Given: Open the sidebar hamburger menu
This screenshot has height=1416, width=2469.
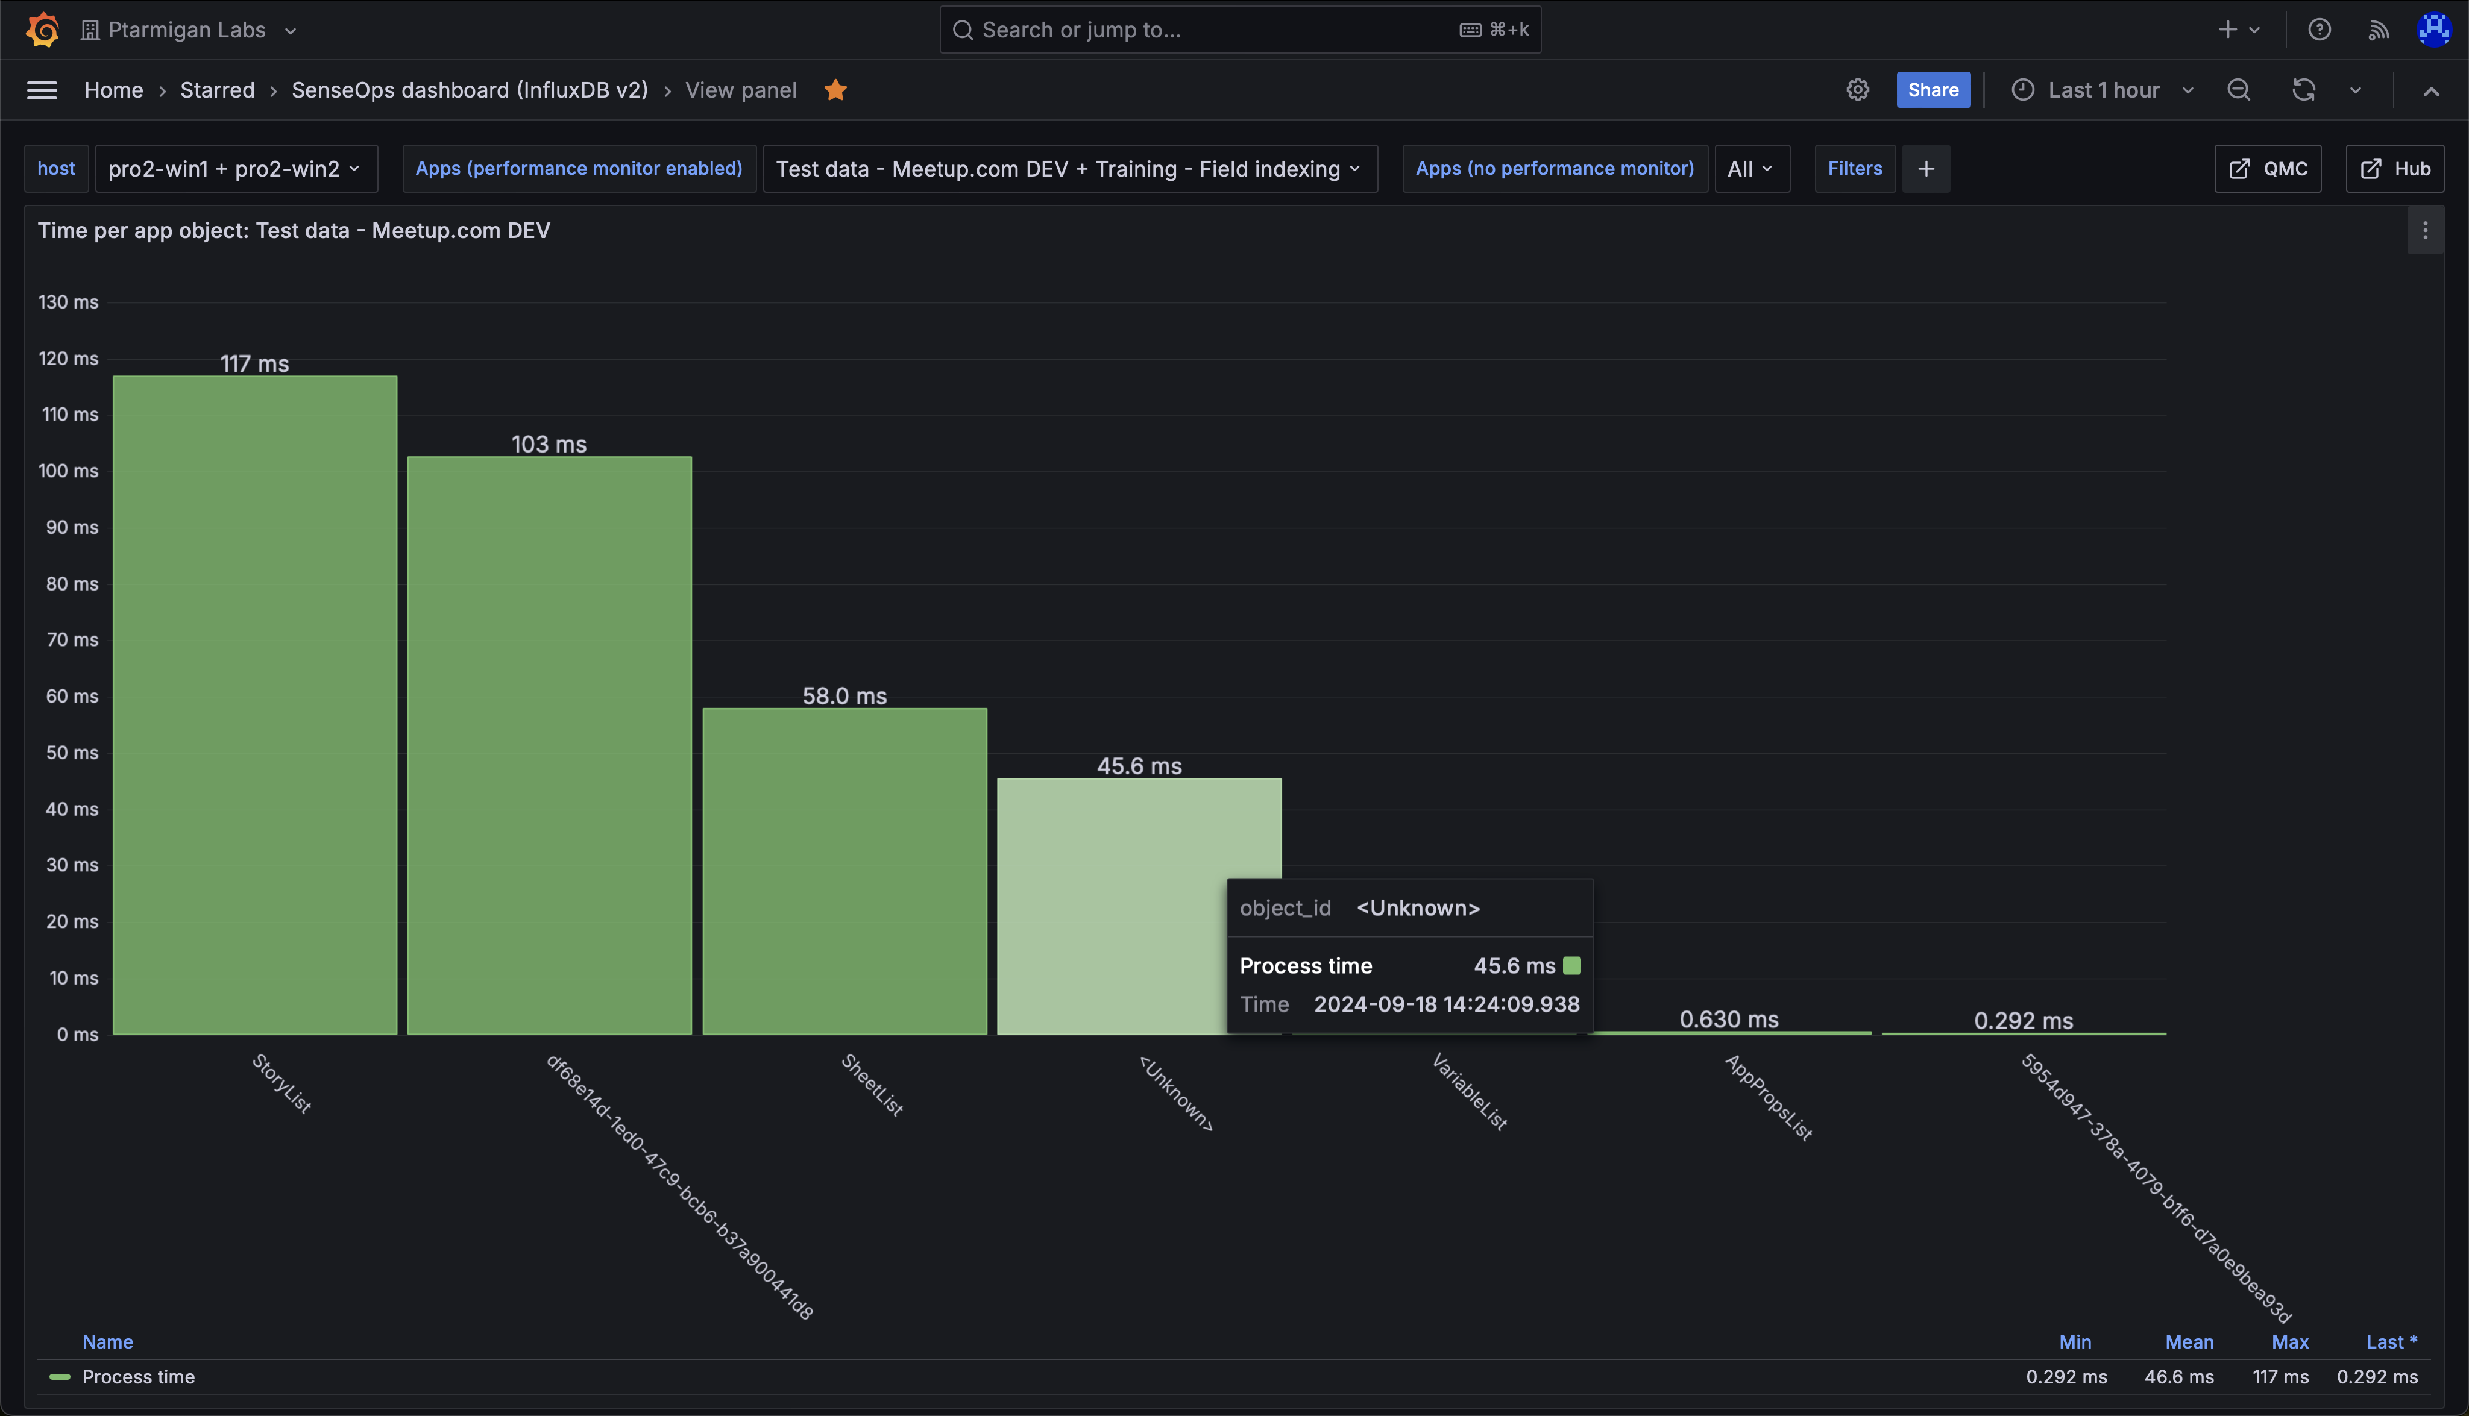Looking at the screenshot, I should (42, 89).
